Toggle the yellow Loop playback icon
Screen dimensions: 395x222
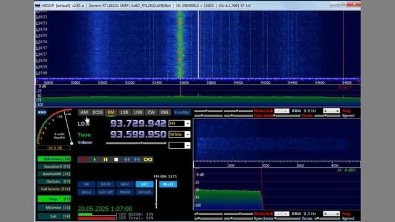[x=148, y=160]
